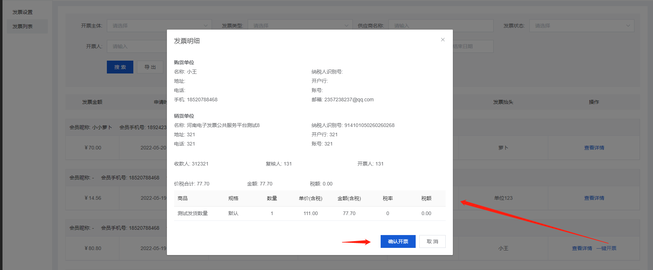This screenshot has height=270, width=653.
Task: Close the 发票明细 dialog with X icon
Action: point(442,40)
